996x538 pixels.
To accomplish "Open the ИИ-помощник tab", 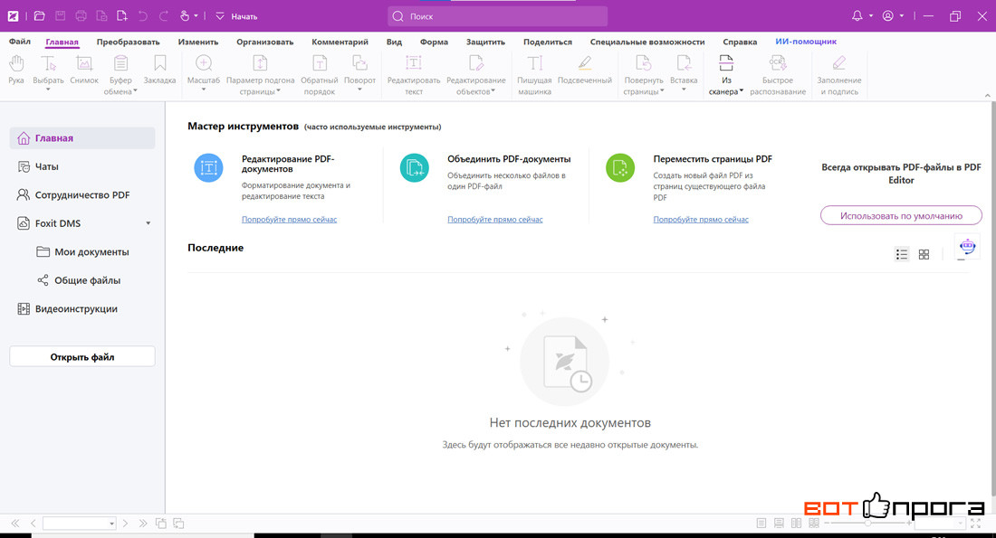I will [x=806, y=42].
